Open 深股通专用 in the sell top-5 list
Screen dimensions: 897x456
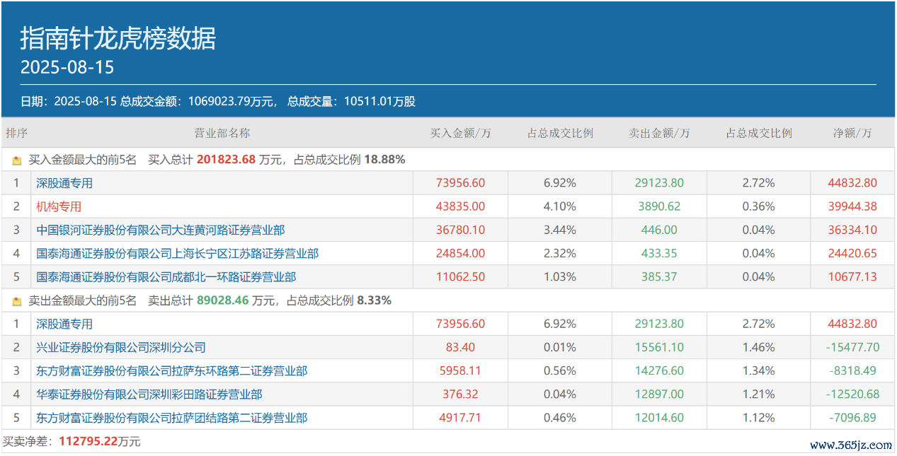[x=64, y=324]
